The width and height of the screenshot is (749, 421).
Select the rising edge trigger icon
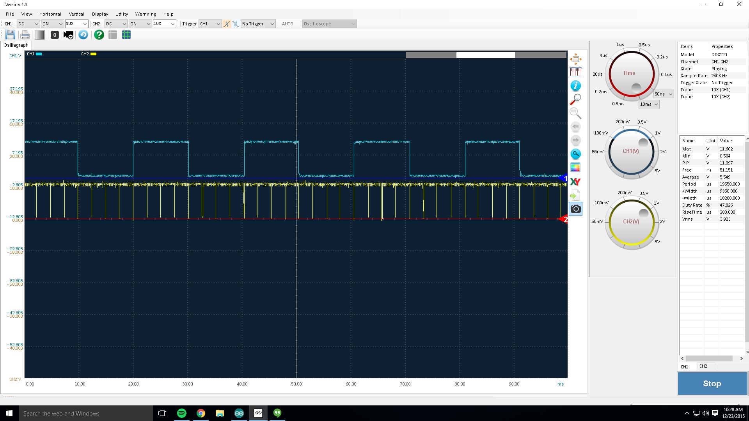point(227,24)
